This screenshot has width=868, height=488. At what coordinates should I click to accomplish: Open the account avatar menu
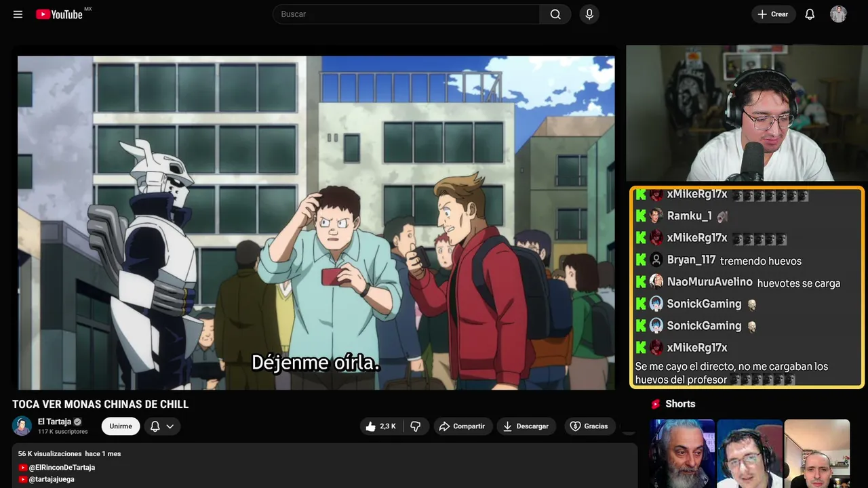838,14
